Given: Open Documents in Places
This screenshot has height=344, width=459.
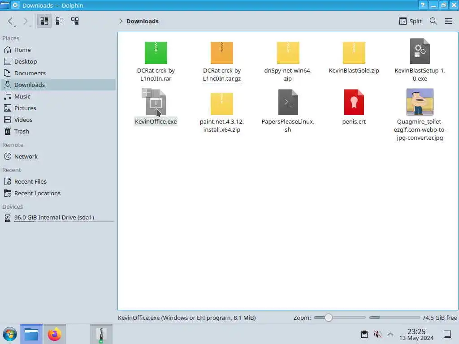Looking at the screenshot, I should 58,73.
